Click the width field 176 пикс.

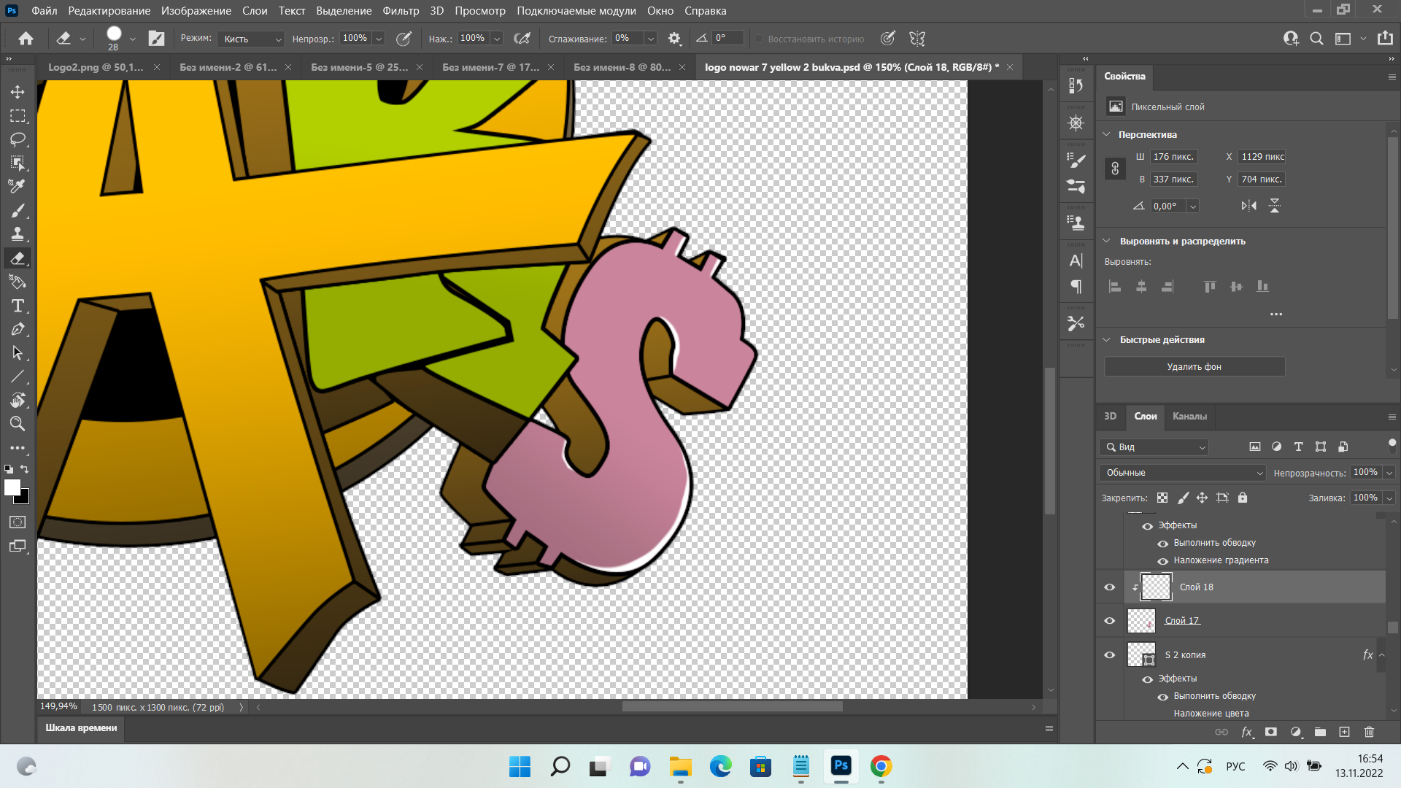click(1173, 157)
